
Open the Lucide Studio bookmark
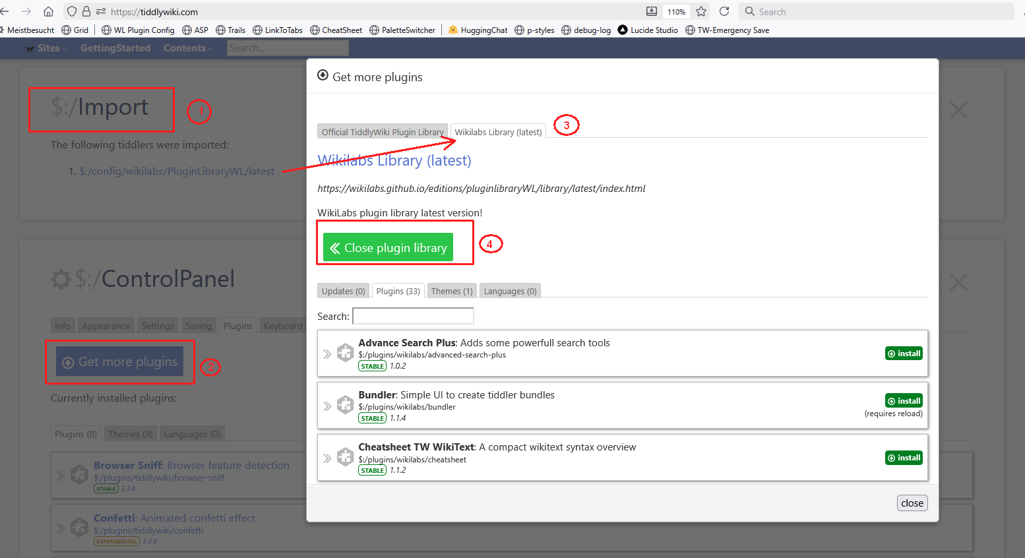tap(648, 30)
